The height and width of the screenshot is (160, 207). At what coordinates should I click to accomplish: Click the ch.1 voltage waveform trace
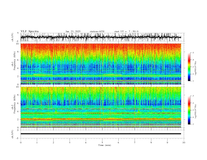coord(101,37)
